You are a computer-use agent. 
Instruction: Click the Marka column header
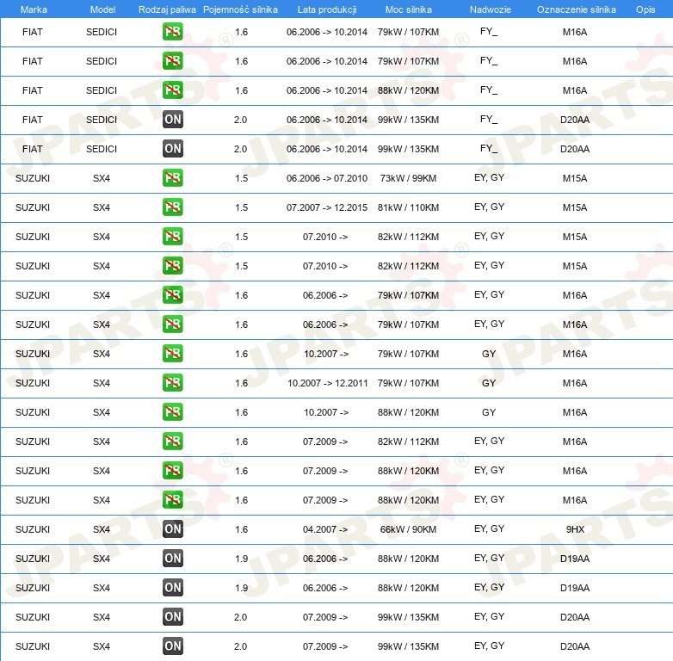34,9
